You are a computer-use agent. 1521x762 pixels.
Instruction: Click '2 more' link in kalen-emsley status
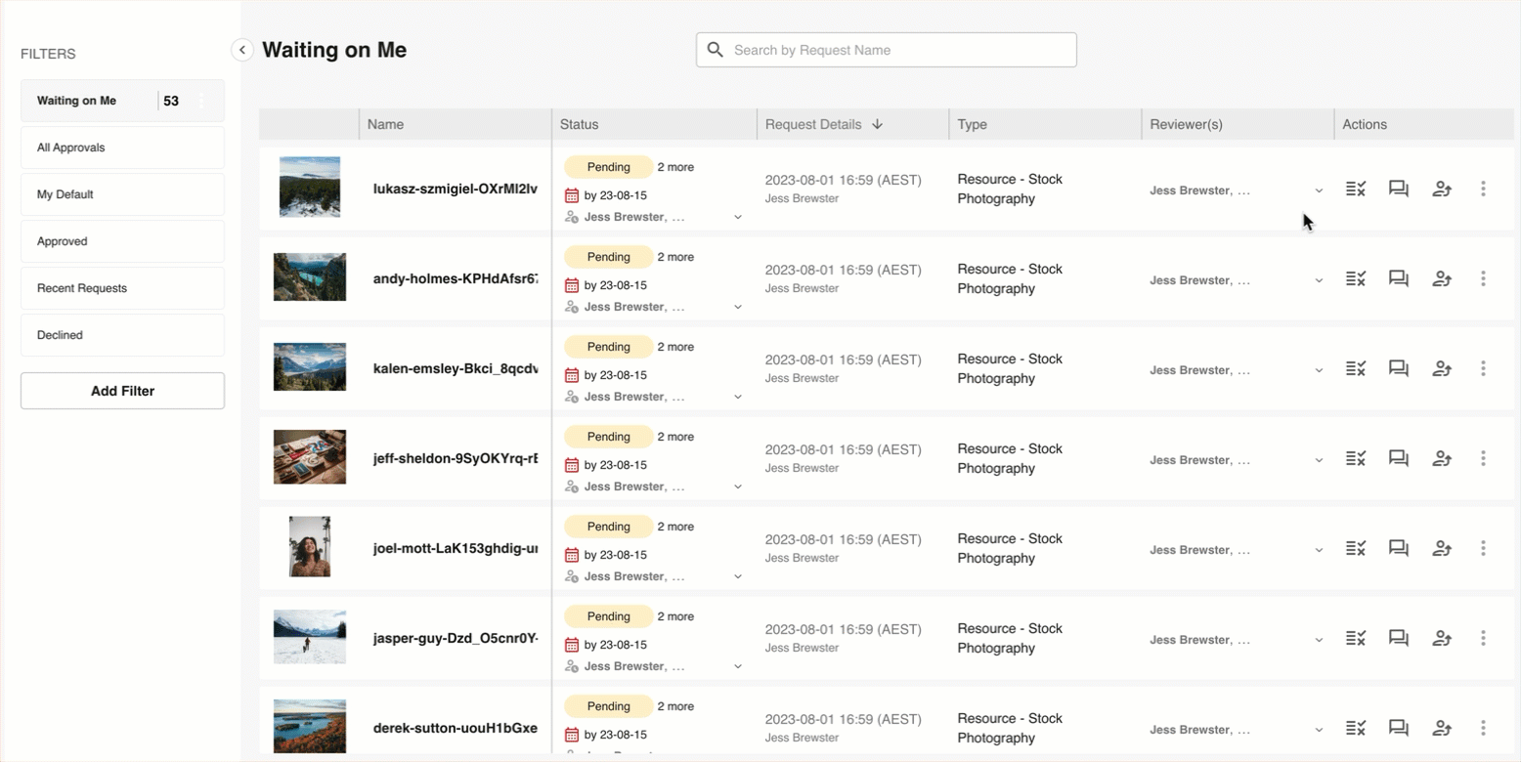pos(675,347)
